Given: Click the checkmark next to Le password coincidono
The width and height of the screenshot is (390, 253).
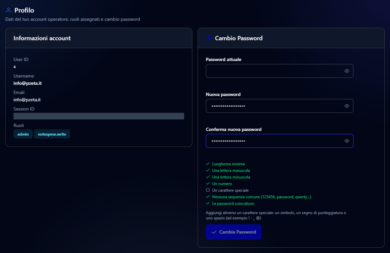Looking at the screenshot, I should (208, 203).
